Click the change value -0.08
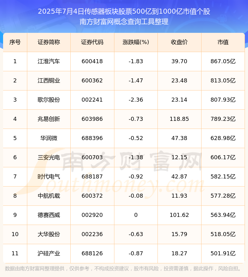 click(x=136, y=196)
